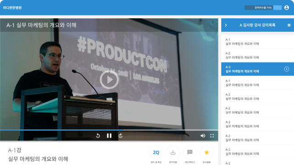Select the A-2 lecture below first A-1
This screenshot has width=294, height=165.
(x=258, y=55)
